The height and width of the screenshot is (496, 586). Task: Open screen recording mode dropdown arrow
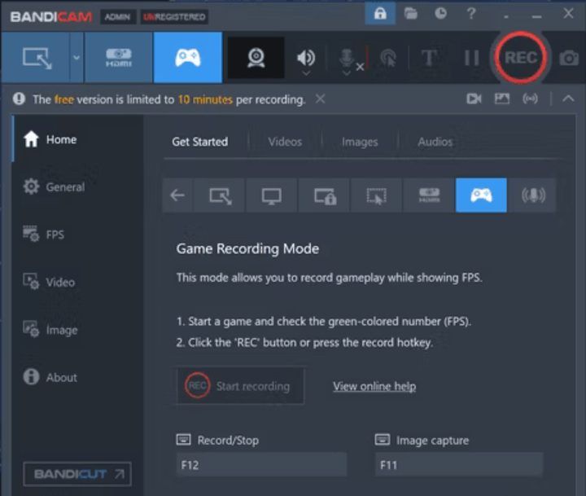pos(77,58)
